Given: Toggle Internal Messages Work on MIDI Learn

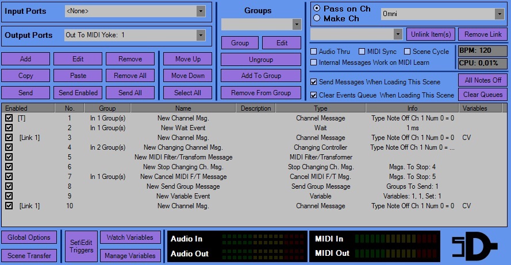Looking at the screenshot, I should 313,62.
